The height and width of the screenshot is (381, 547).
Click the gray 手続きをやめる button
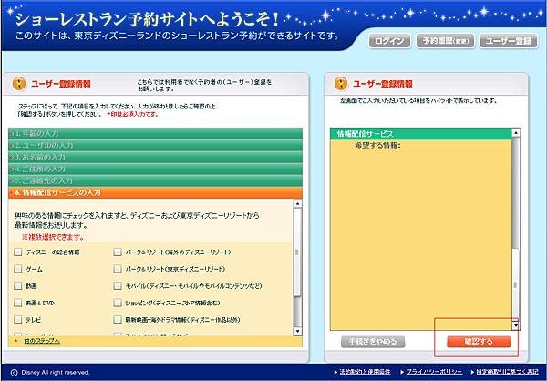pos(373,342)
